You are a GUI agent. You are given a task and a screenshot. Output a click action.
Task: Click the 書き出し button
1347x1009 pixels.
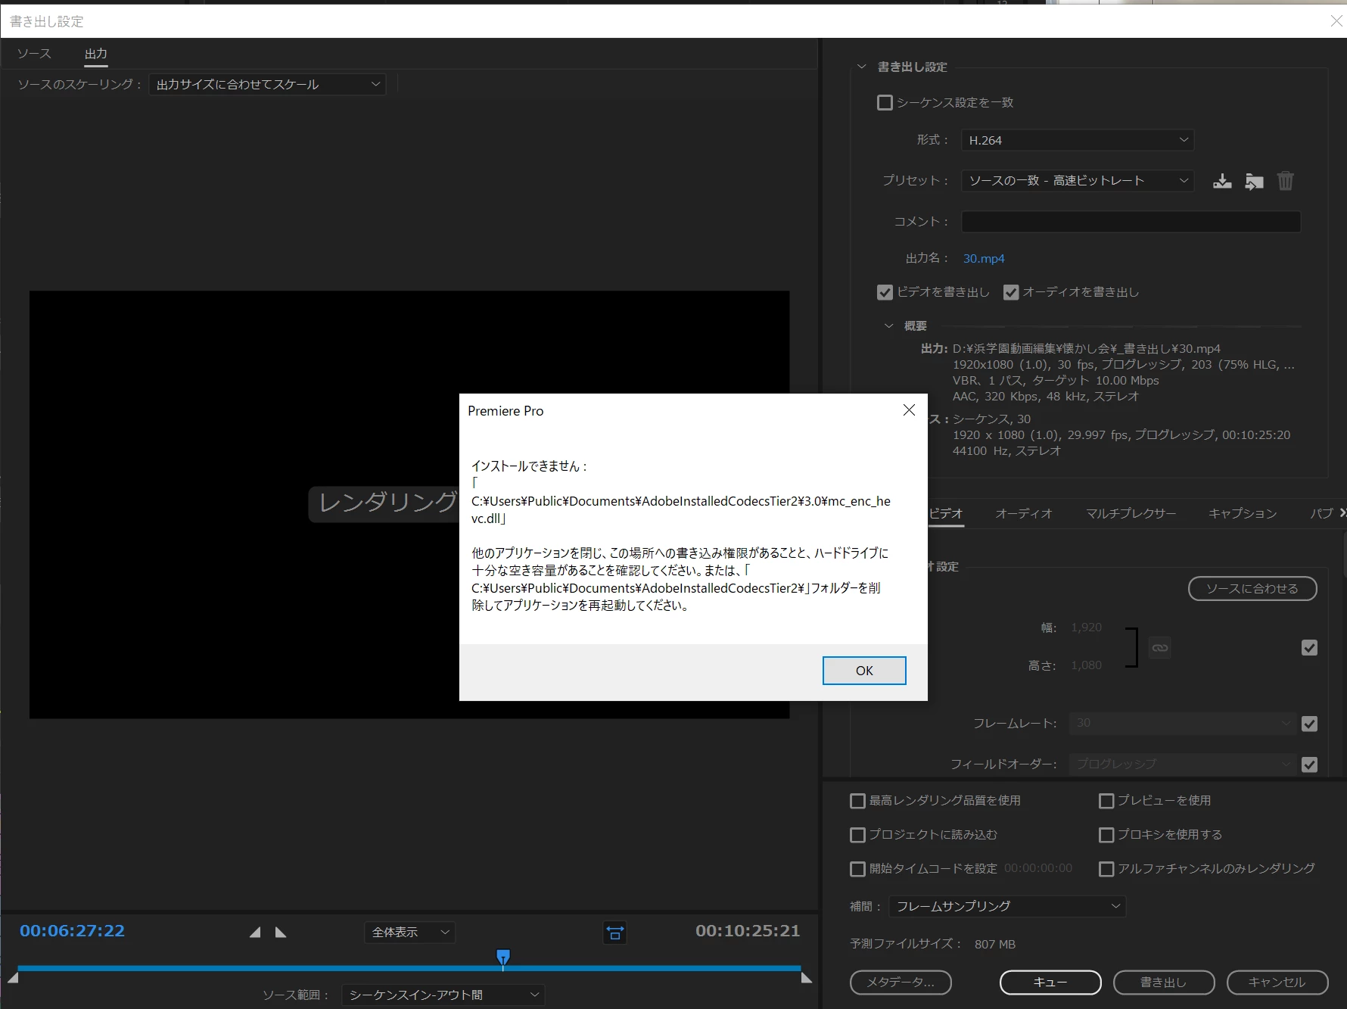pyautogui.click(x=1164, y=983)
